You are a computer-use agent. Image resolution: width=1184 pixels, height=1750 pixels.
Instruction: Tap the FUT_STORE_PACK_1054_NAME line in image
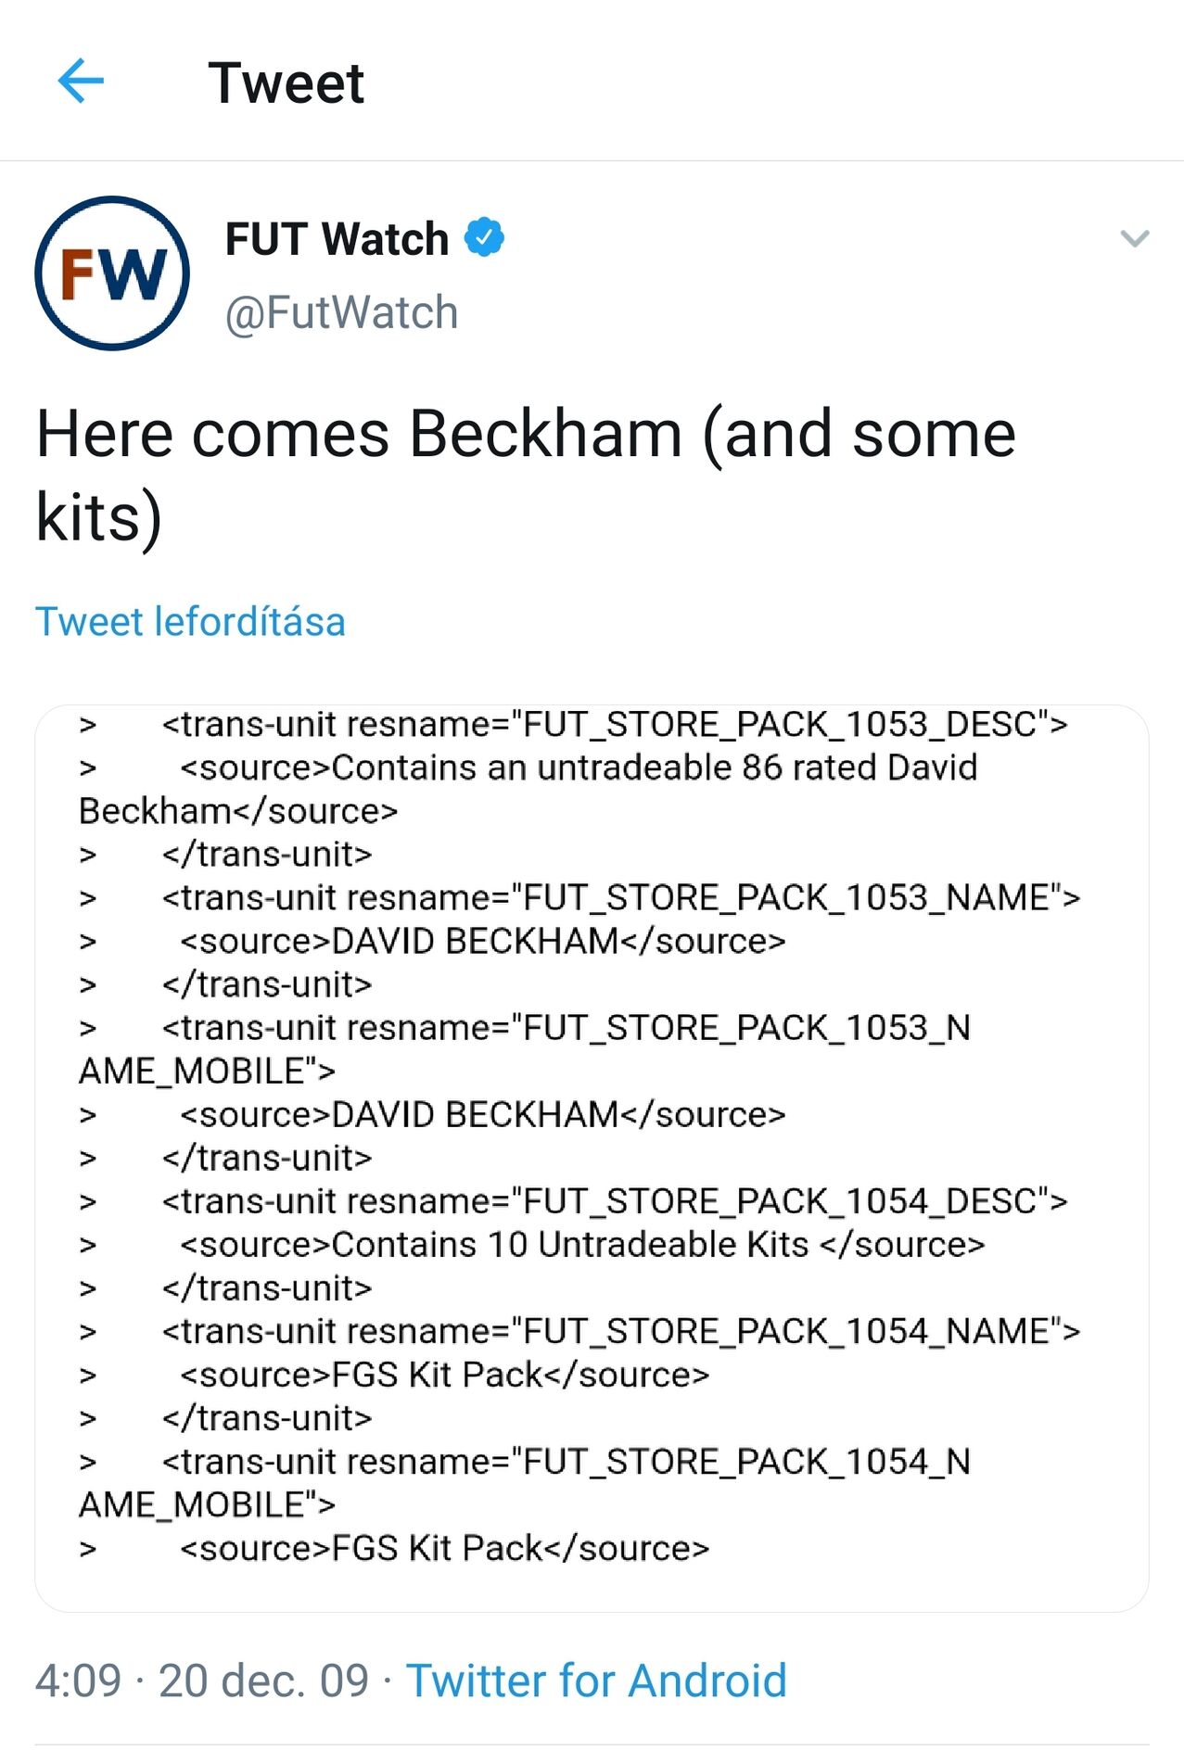pos(620,1331)
